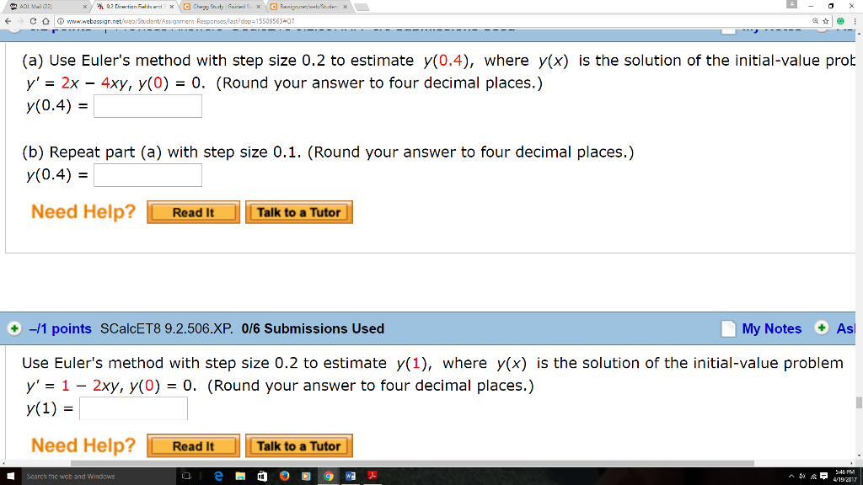The height and width of the screenshot is (485, 863).
Task: Click Talk to a Tutor
Action: tap(298, 212)
